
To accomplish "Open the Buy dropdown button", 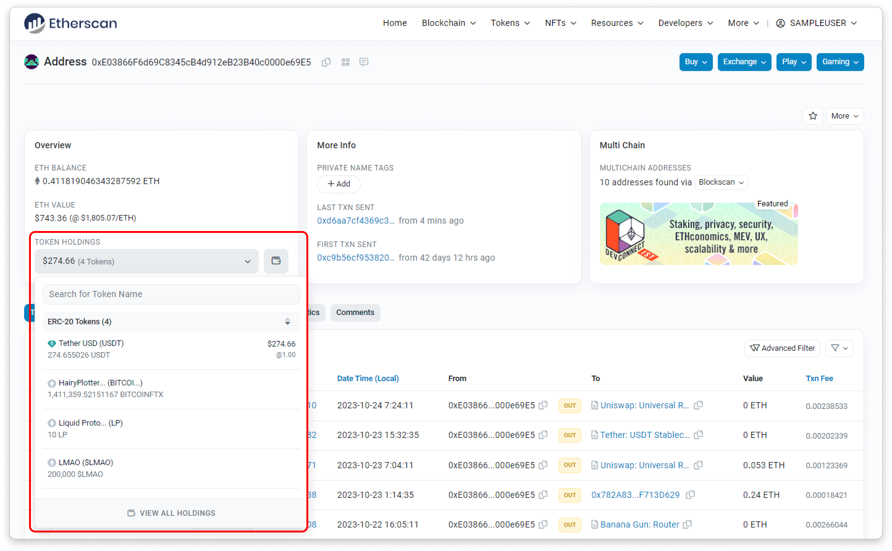I will click(x=695, y=62).
